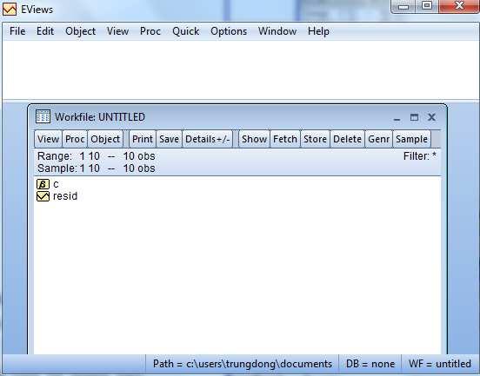480x376 pixels.
Task: Click the Path status bar entry
Action: point(243,364)
